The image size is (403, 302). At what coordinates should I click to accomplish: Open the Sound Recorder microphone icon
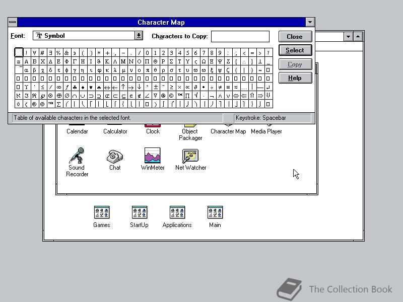77,156
